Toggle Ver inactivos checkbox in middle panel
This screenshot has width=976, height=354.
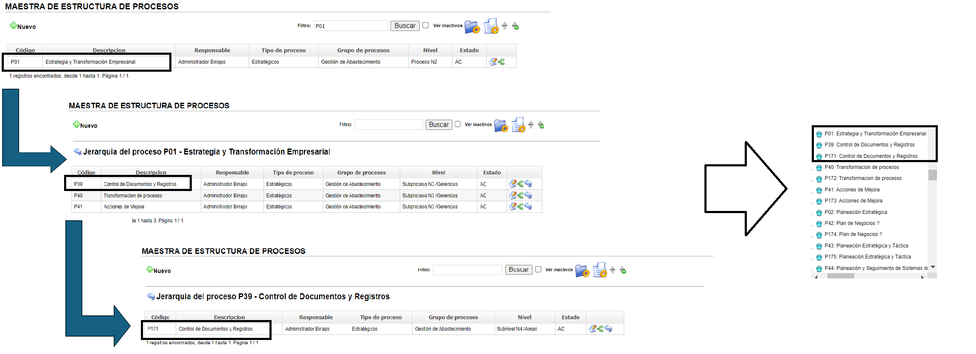coord(457,124)
